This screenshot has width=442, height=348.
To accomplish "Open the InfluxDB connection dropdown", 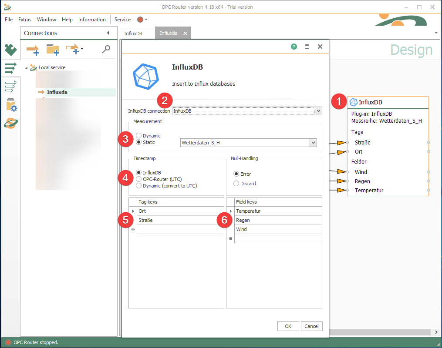I will coord(319,111).
